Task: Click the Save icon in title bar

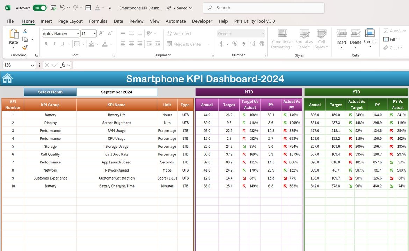Action: click(53, 8)
